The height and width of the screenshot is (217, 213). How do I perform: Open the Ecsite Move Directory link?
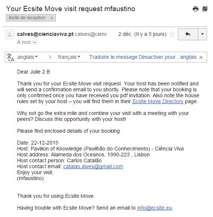click(158, 101)
